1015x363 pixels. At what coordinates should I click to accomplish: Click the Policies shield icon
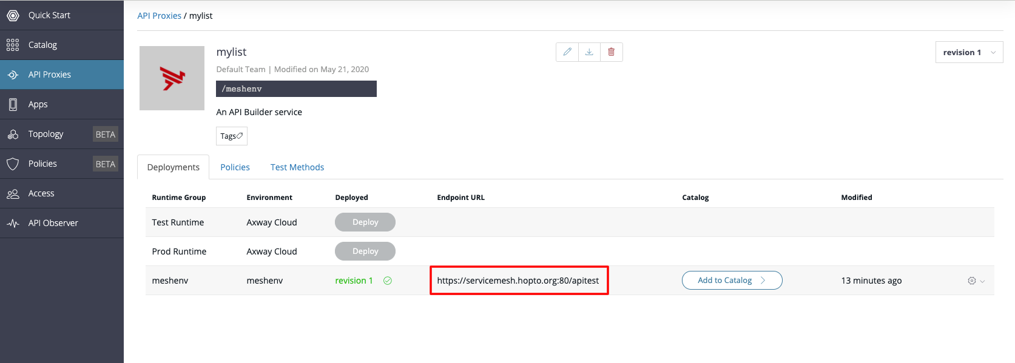[13, 164]
